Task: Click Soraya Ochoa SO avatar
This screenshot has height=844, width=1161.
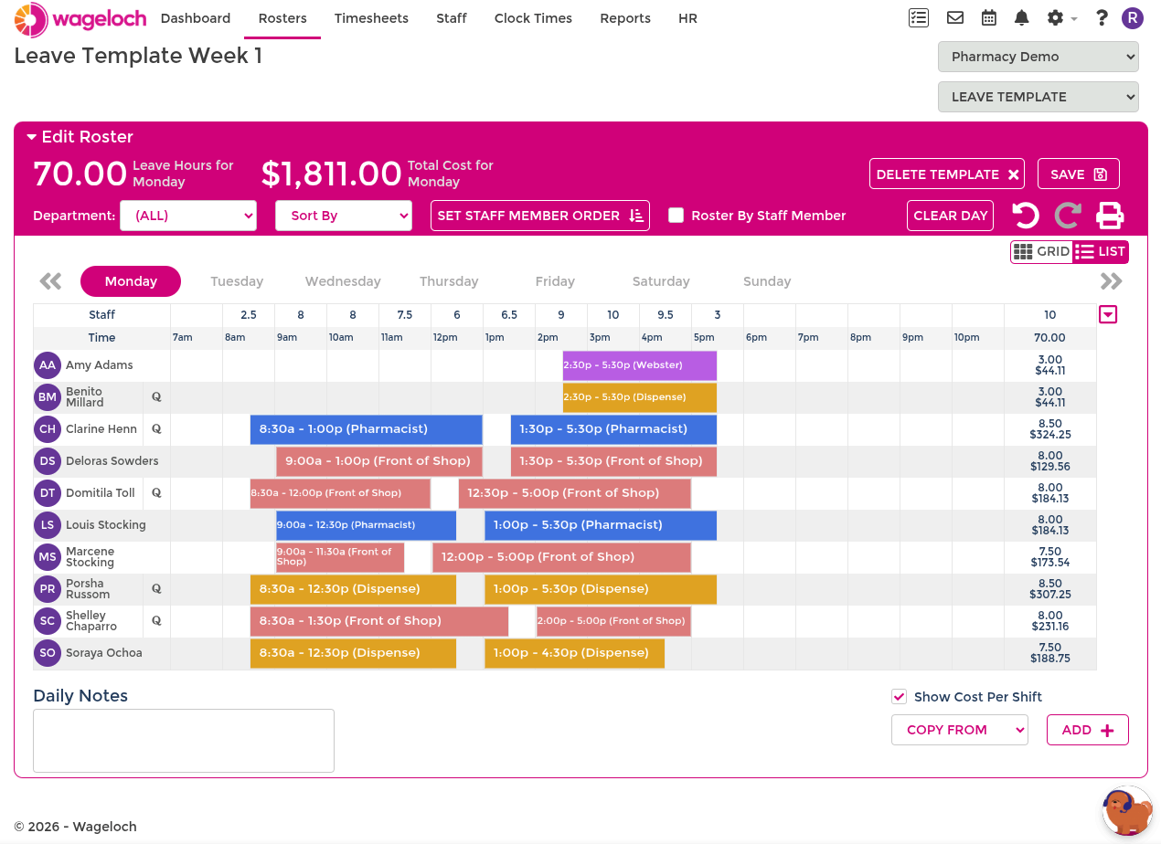Action: pyautogui.click(x=48, y=653)
